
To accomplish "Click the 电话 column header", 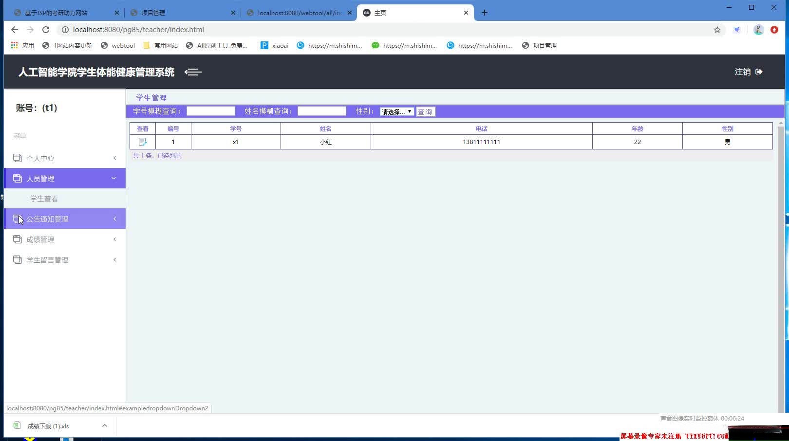I will coord(482,129).
